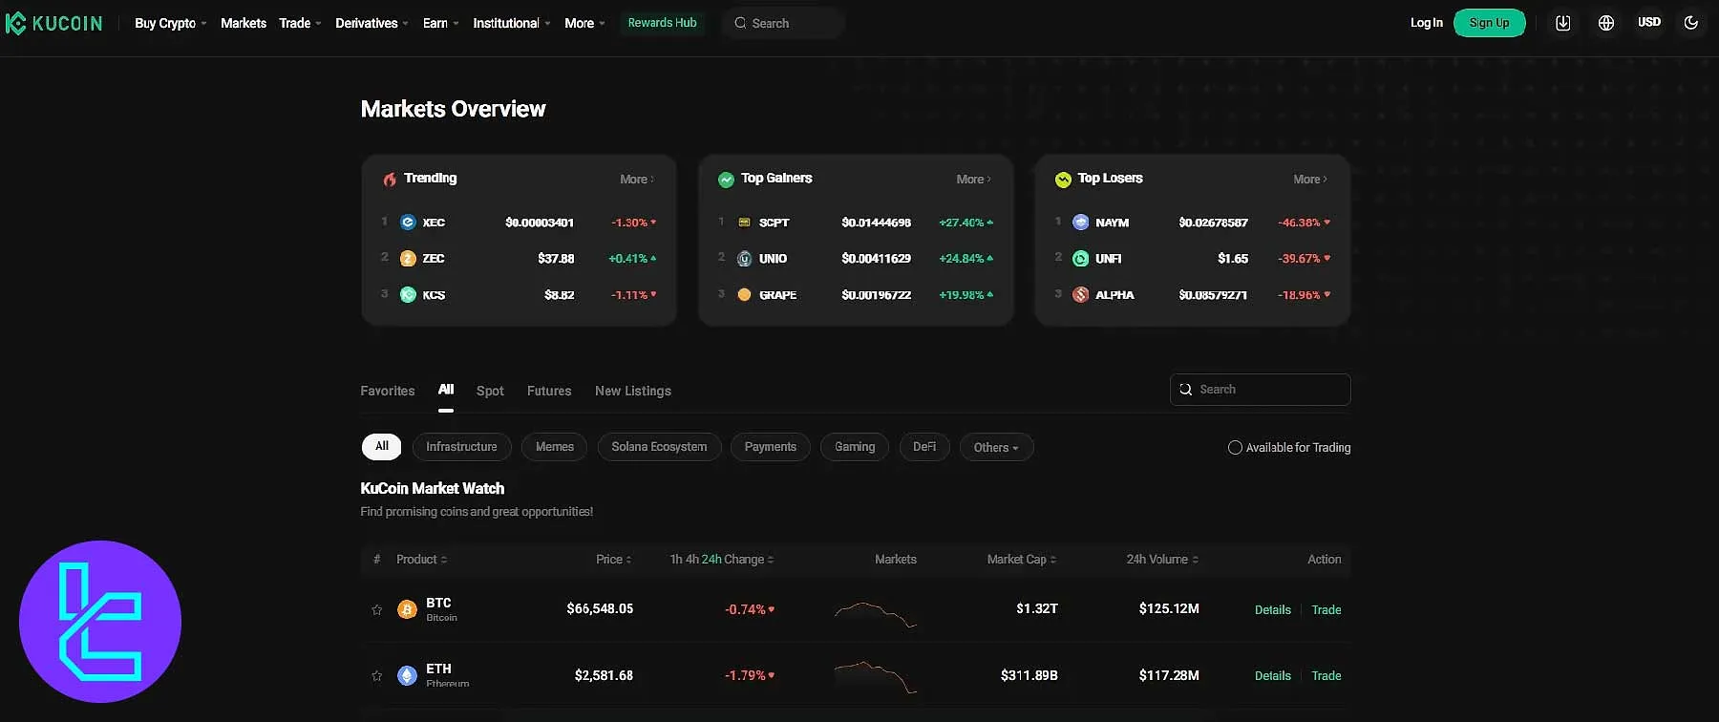The width and height of the screenshot is (1719, 722).
Task: Expand the Derivatives menu
Action: [x=371, y=23]
